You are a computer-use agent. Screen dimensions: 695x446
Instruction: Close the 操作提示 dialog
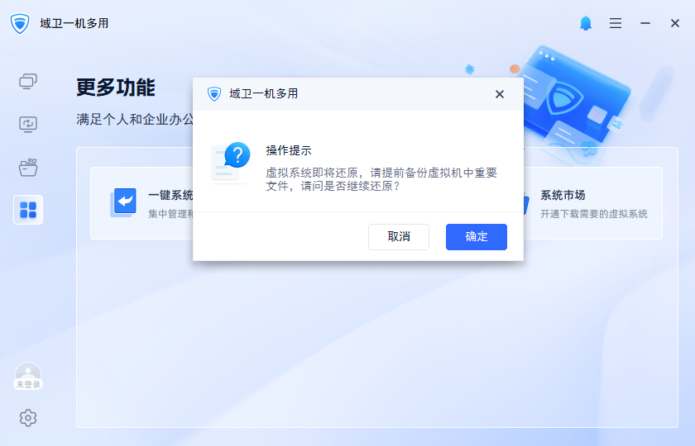tap(500, 94)
